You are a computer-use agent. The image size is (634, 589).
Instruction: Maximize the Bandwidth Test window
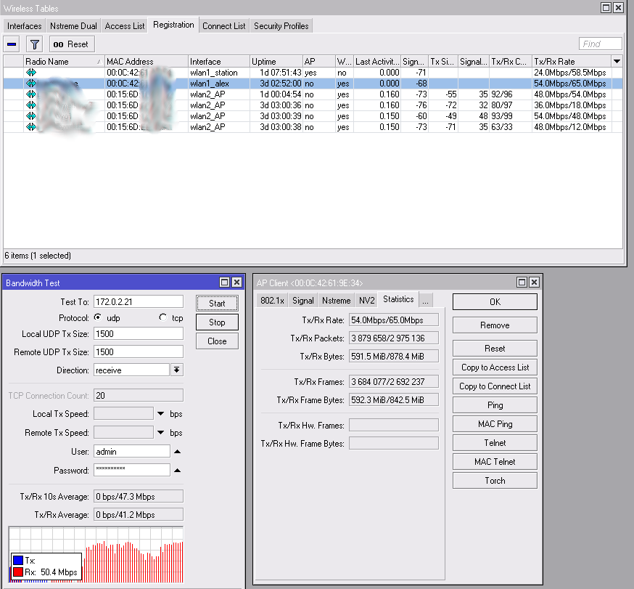pos(224,283)
